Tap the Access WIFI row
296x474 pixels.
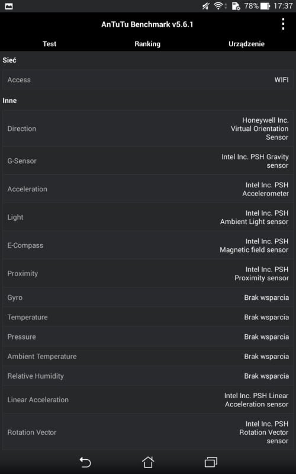(x=148, y=80)
